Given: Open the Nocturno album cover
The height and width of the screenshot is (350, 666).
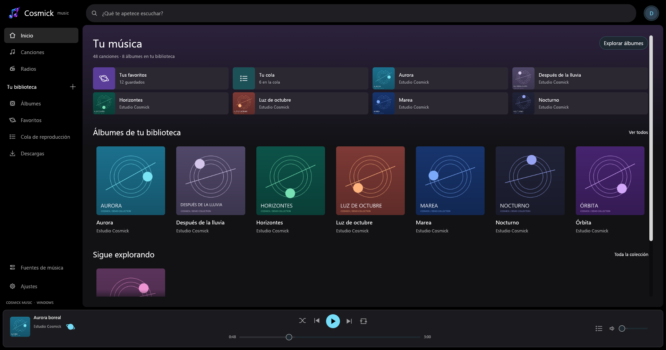Looking at the screenshot, I should pyautogui.click(x=530, y=181).
